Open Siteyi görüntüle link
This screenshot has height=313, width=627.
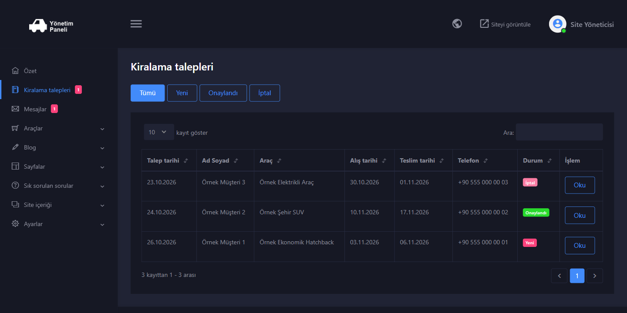pos(505,24)
